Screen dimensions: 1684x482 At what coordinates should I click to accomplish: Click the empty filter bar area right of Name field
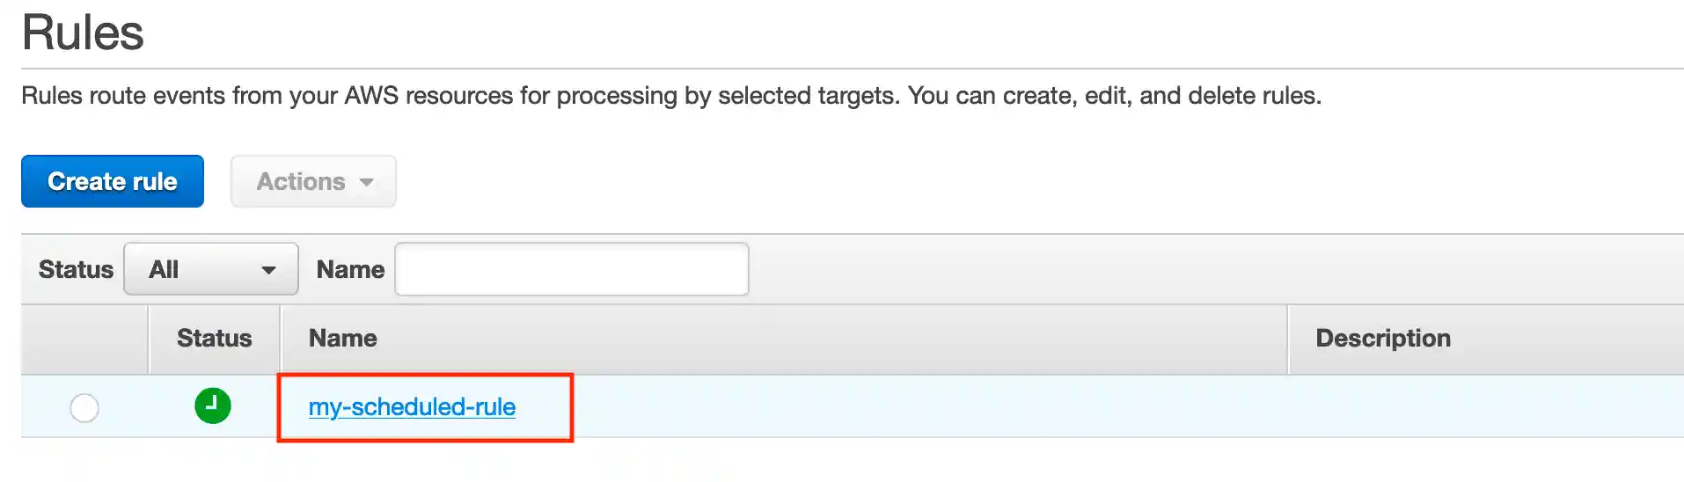pyautogui.click(x=1214, y=269)
